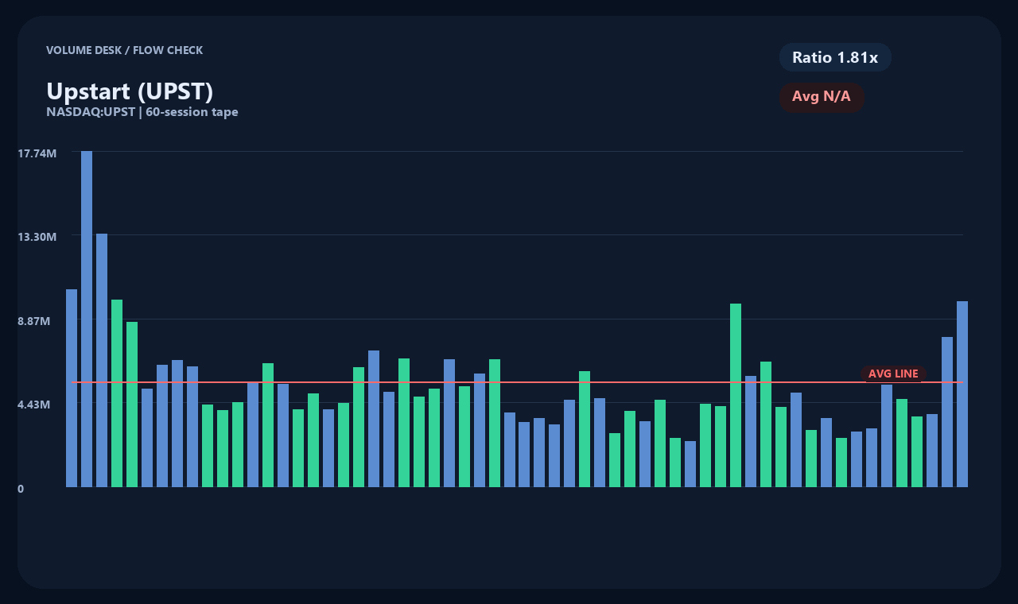1018x604 pixels.
Task: Click the VOLUME DESK / FLOW CHECK header
Action: (x=124, y=50)
